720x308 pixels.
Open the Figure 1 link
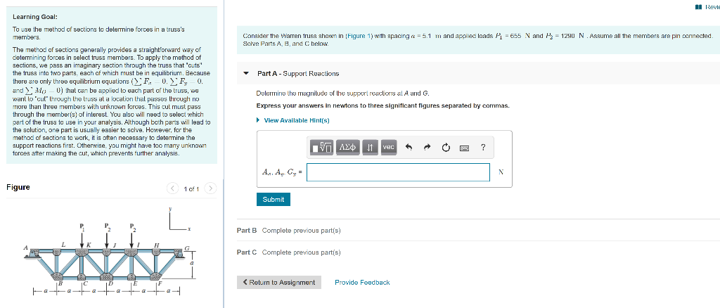click(359, 36)
